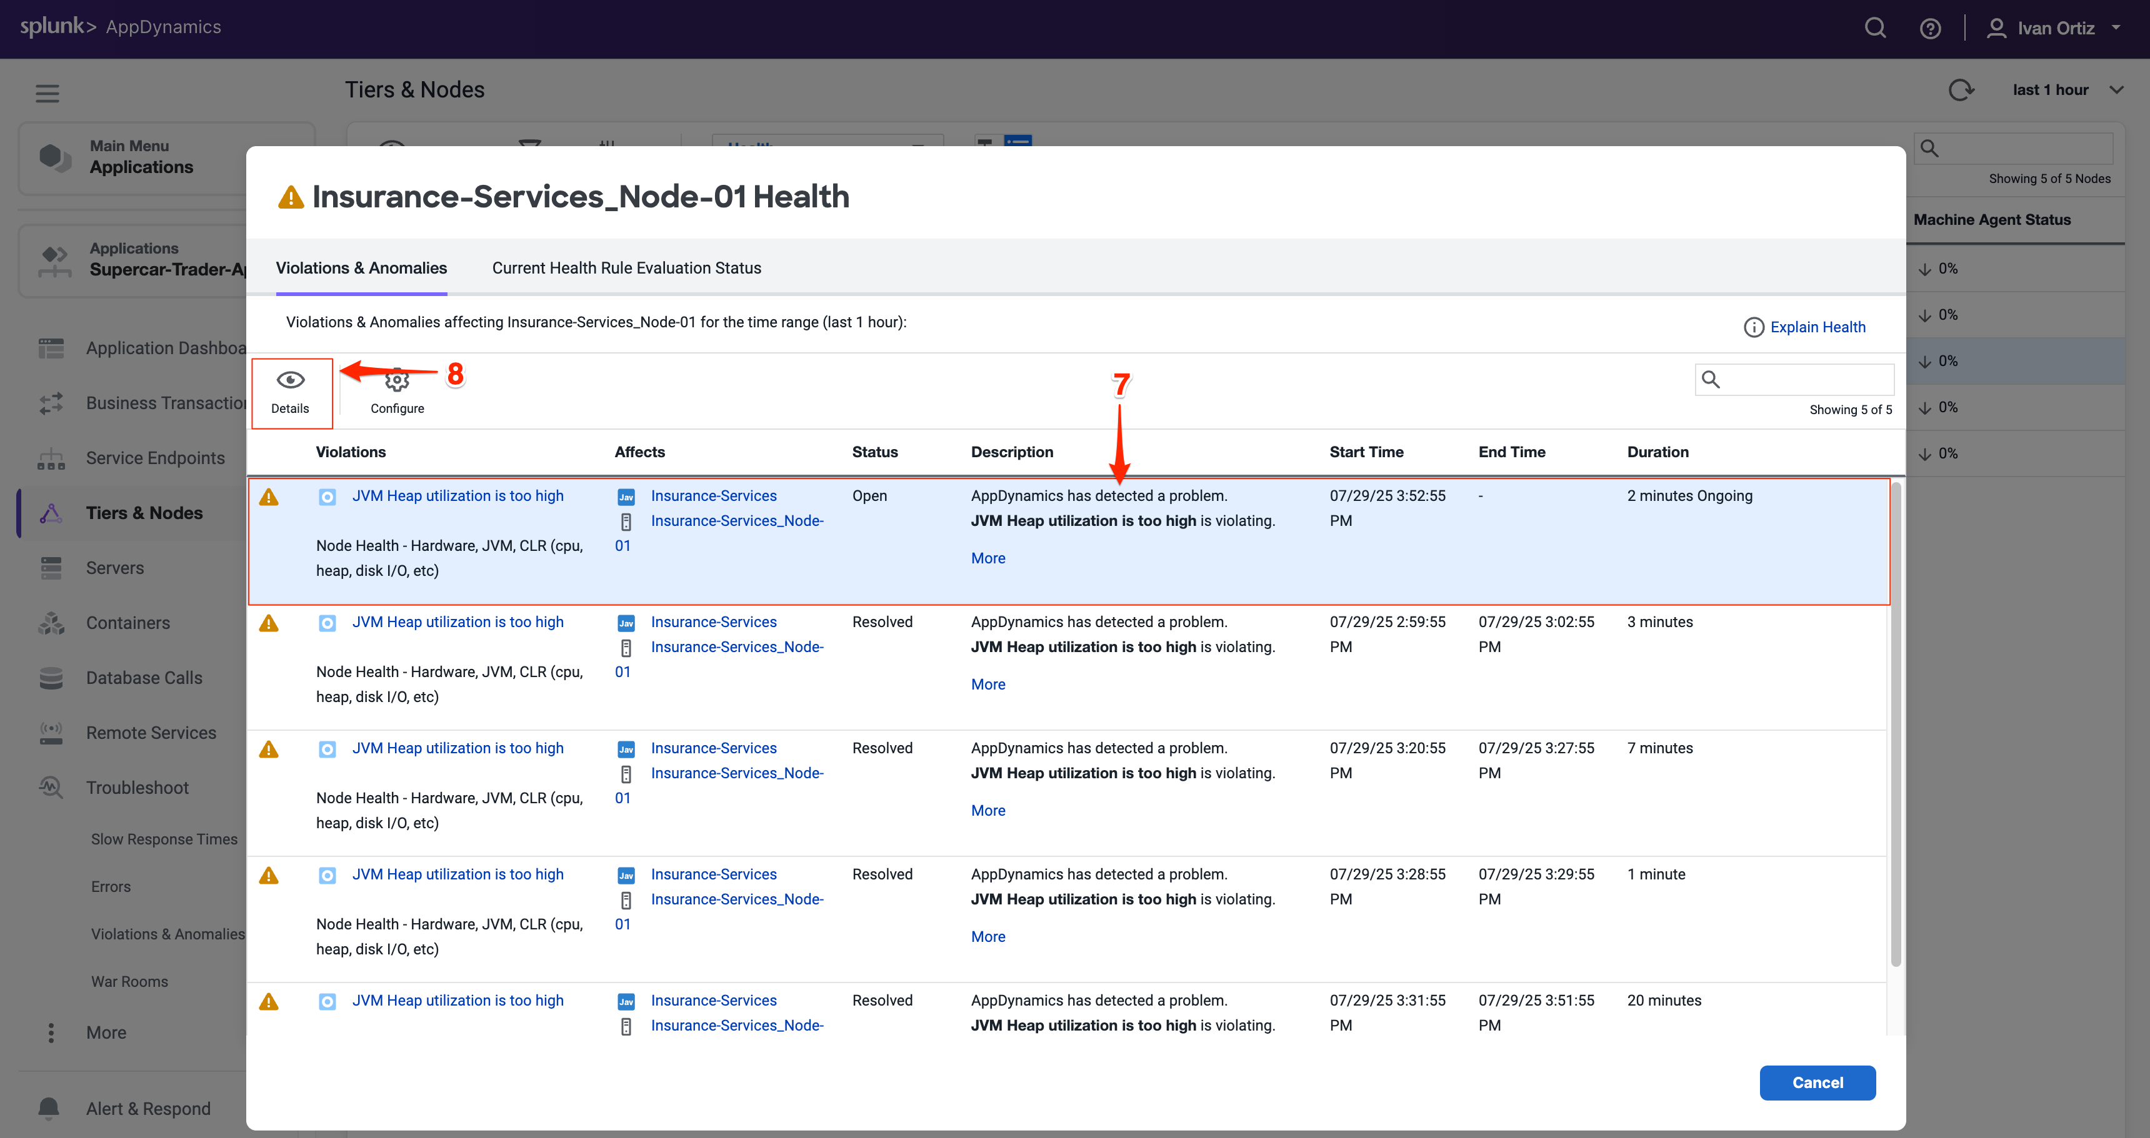Click warning icon on the Open violation row
The image size is (2150, 1138).
pos(269,497)
